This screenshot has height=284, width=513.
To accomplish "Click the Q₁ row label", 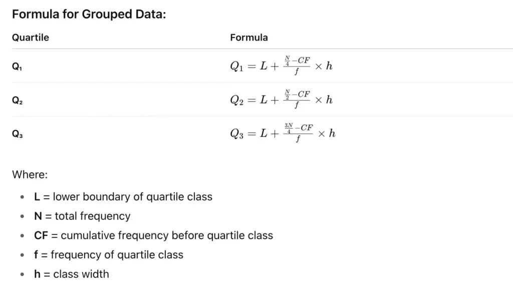I will click(17, 66).
